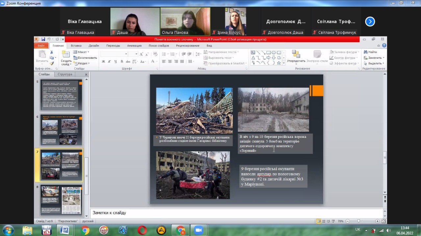Click the zoom slider in status bar

pos(359,221)
